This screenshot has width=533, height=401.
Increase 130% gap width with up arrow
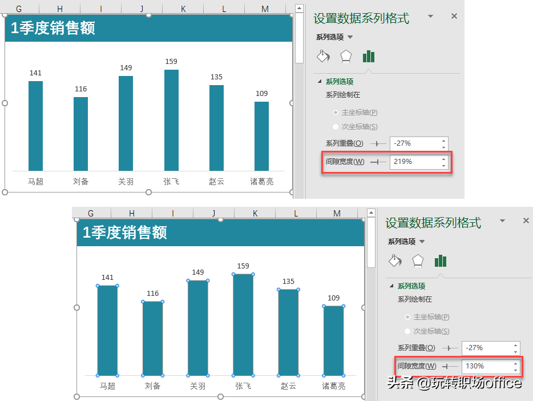tap(516, 363)
